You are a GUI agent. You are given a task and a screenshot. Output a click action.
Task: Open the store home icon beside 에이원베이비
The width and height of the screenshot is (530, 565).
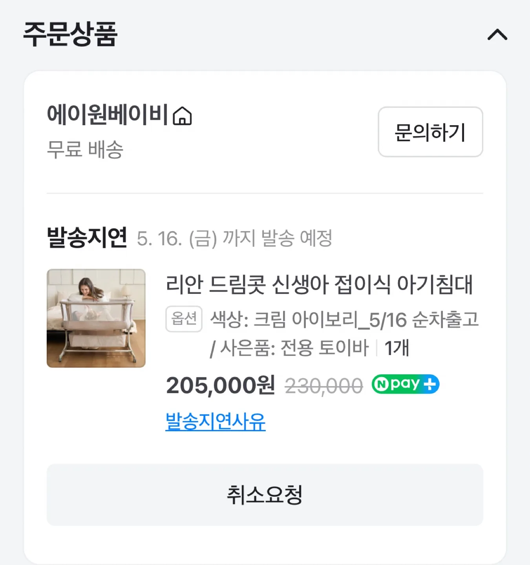click(x=183, y=116)
